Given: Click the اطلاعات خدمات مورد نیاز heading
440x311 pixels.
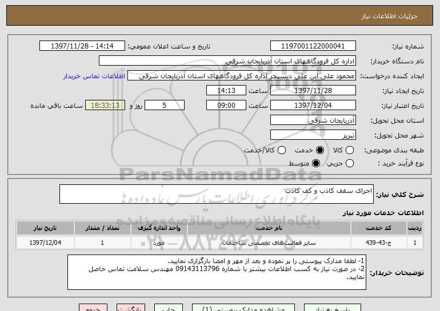Looking at the screenshot, I should pos(383,213).
